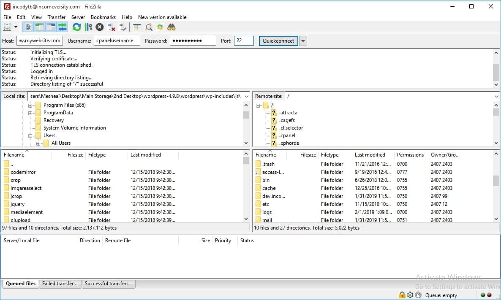The height and width of the screenshot is (300, 501).
Task: Expand ProgramData tree node
Action: coord(30,113)
